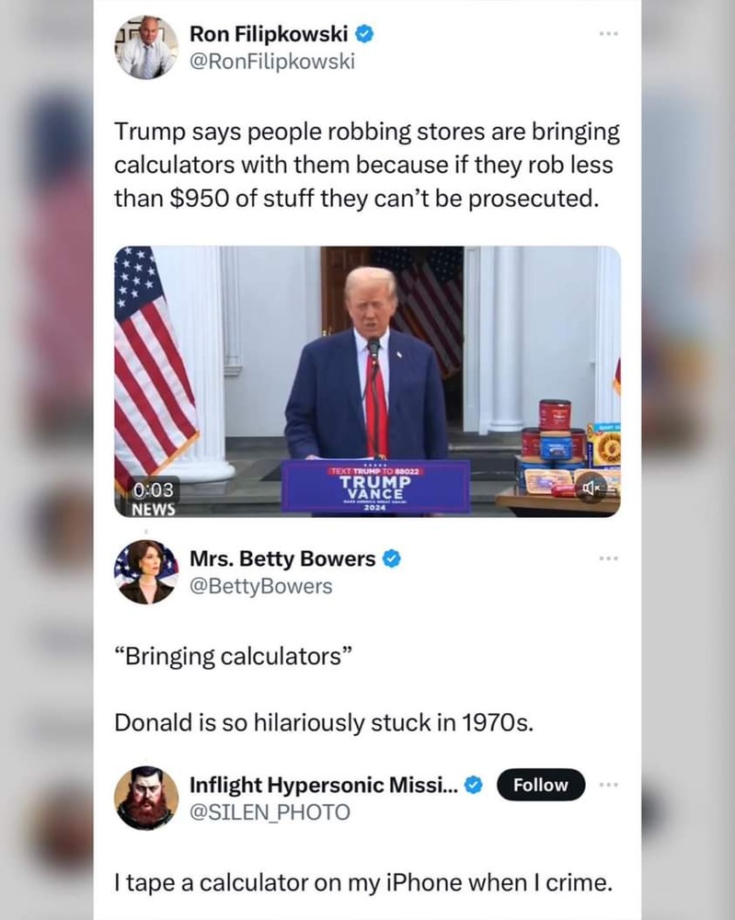Click Inflight Hypersonic's verified badge
Image resolution: width=735 pixels, height=920 pixels.
tap(474, 785)
